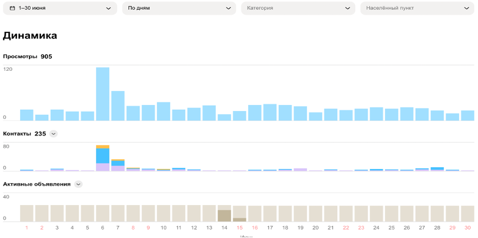Open the 1–30 июня date range dropdown
Screen dimensions: 478x238
click(60, 8)
